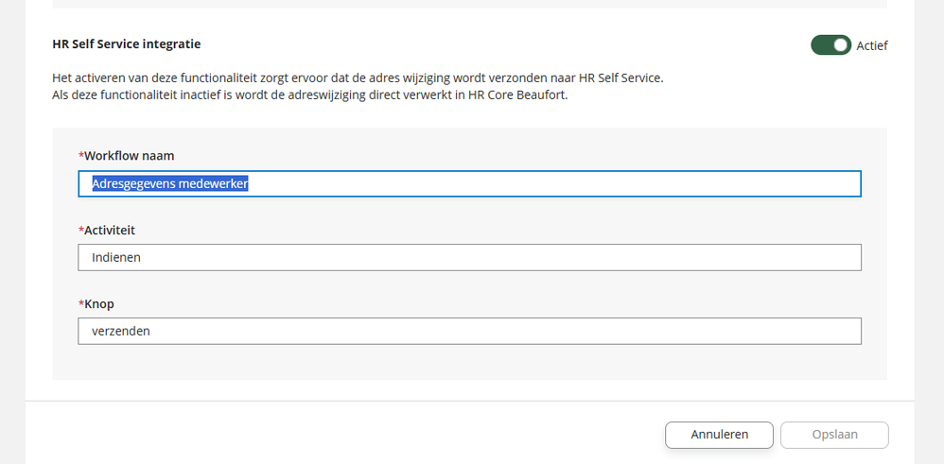944x464 pixels.
Task: Toggle the HR Self Service integratie switch
Action: tap(830, 45)
